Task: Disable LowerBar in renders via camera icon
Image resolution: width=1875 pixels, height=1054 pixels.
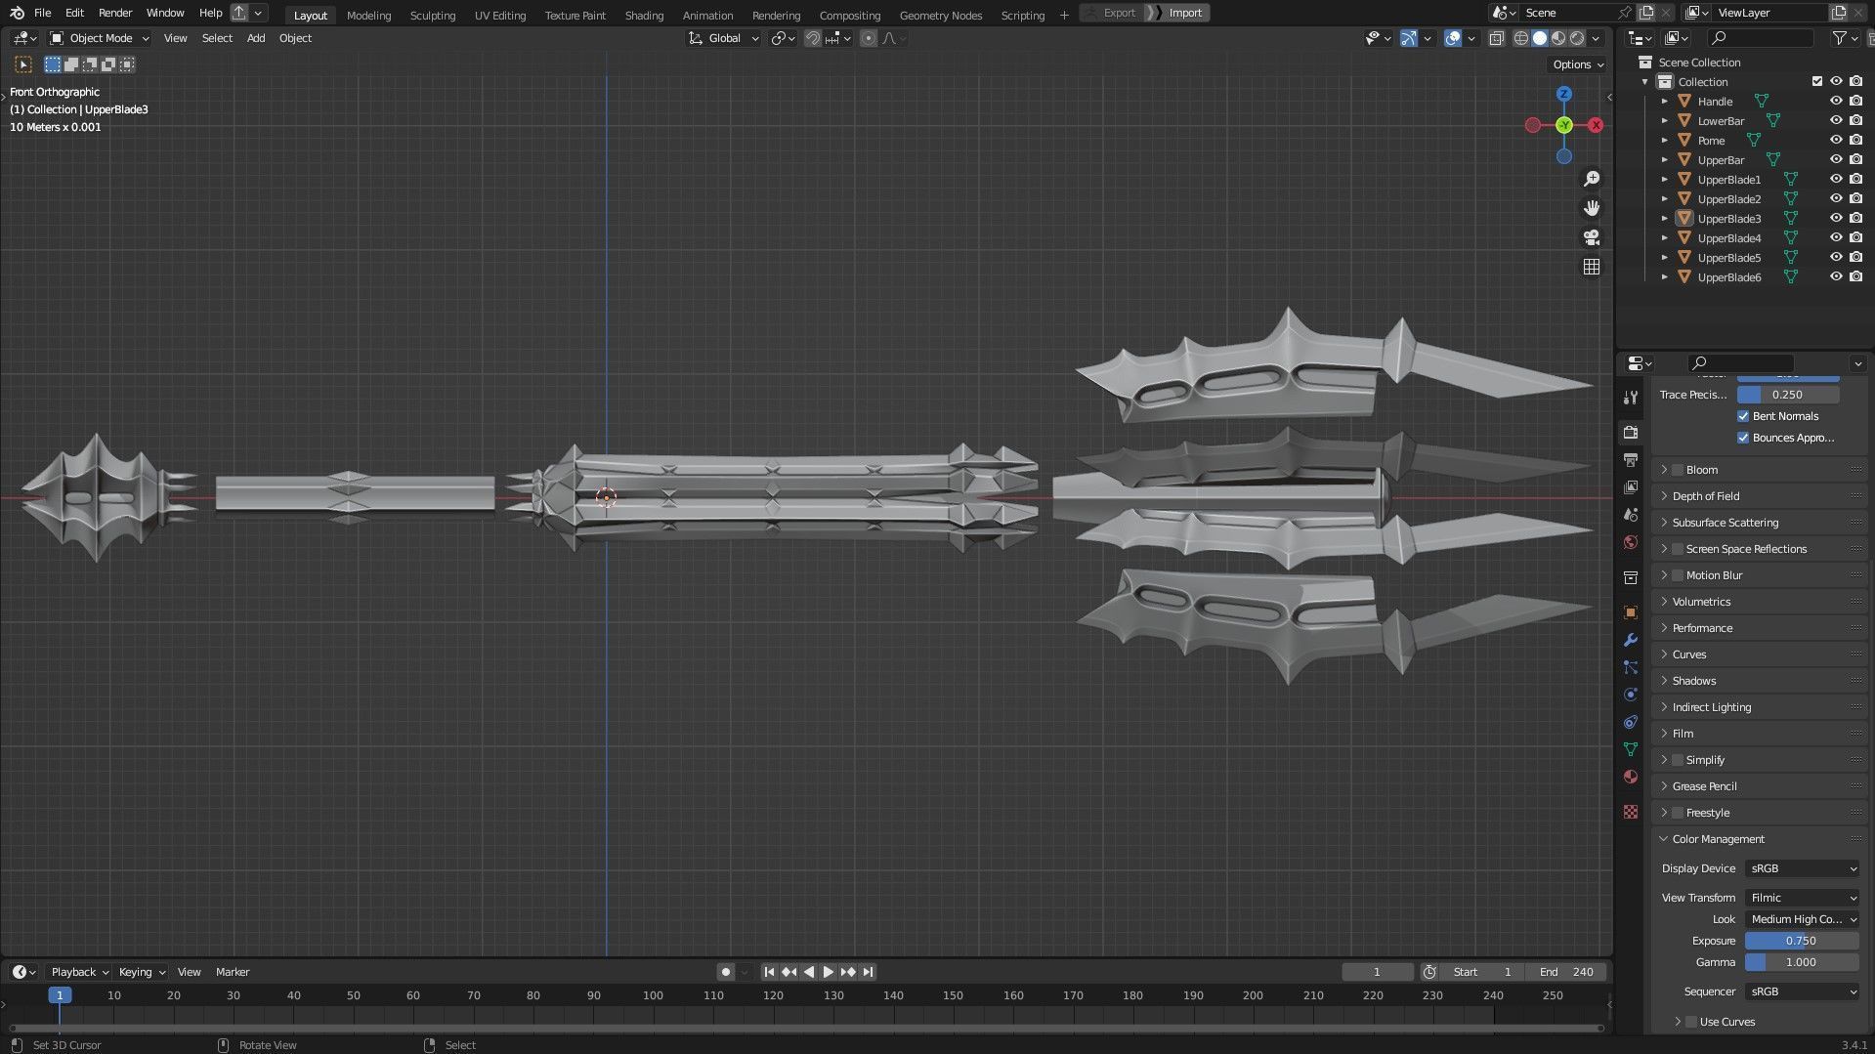Action: (1855, 120)
